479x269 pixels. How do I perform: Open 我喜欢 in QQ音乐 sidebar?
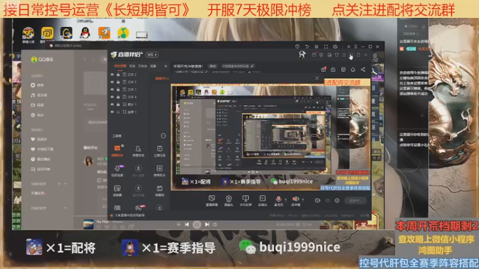[39, 139]
